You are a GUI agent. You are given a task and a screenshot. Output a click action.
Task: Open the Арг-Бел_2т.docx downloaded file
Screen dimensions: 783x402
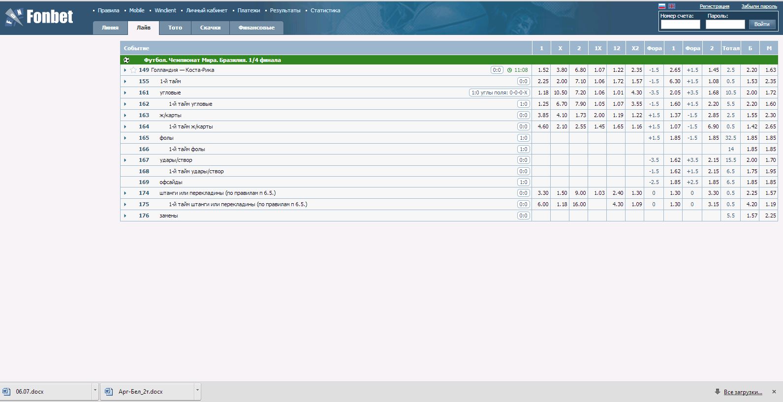click(147, 392)
